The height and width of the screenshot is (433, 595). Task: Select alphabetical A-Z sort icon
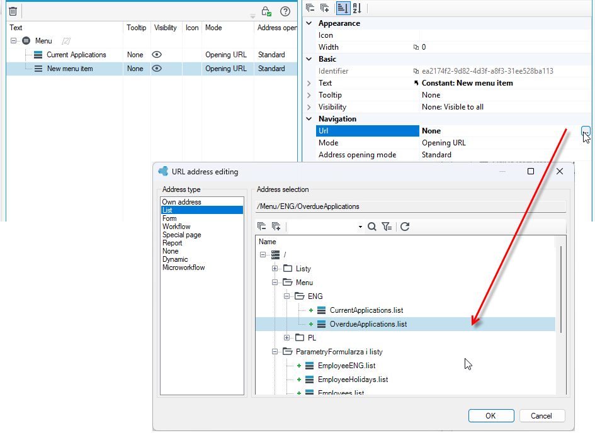pos(357,8)
